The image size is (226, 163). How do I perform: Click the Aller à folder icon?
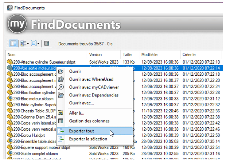tap(61, 113)
